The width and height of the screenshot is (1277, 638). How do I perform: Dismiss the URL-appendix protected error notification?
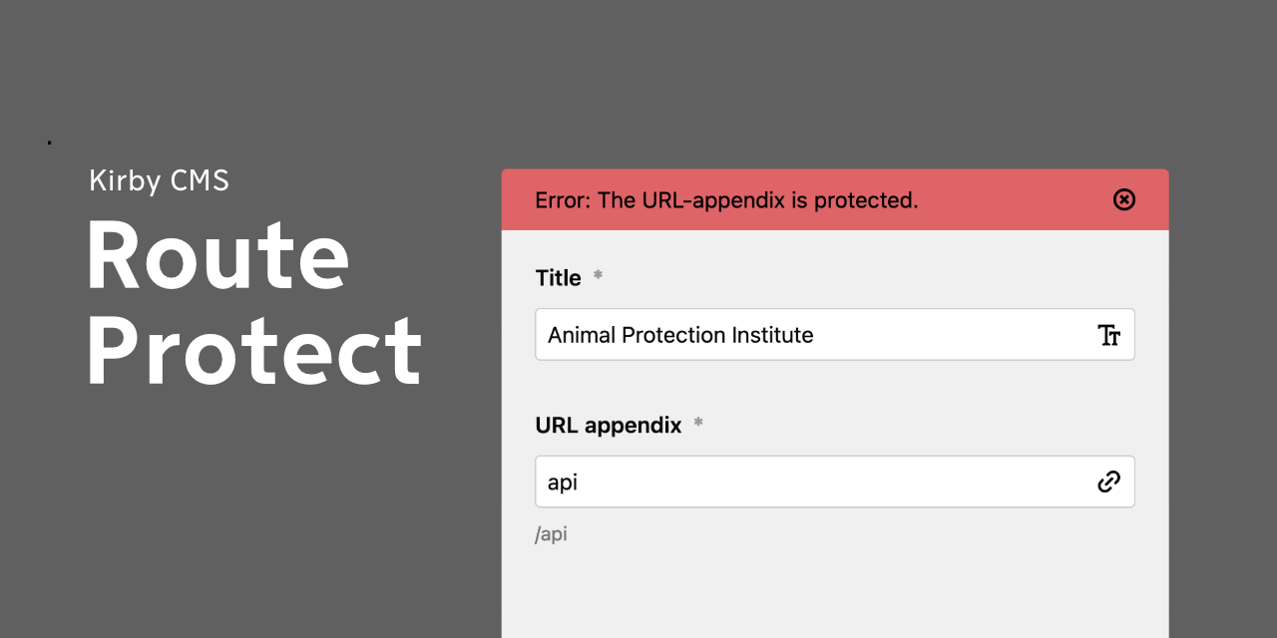point(1124,199)
